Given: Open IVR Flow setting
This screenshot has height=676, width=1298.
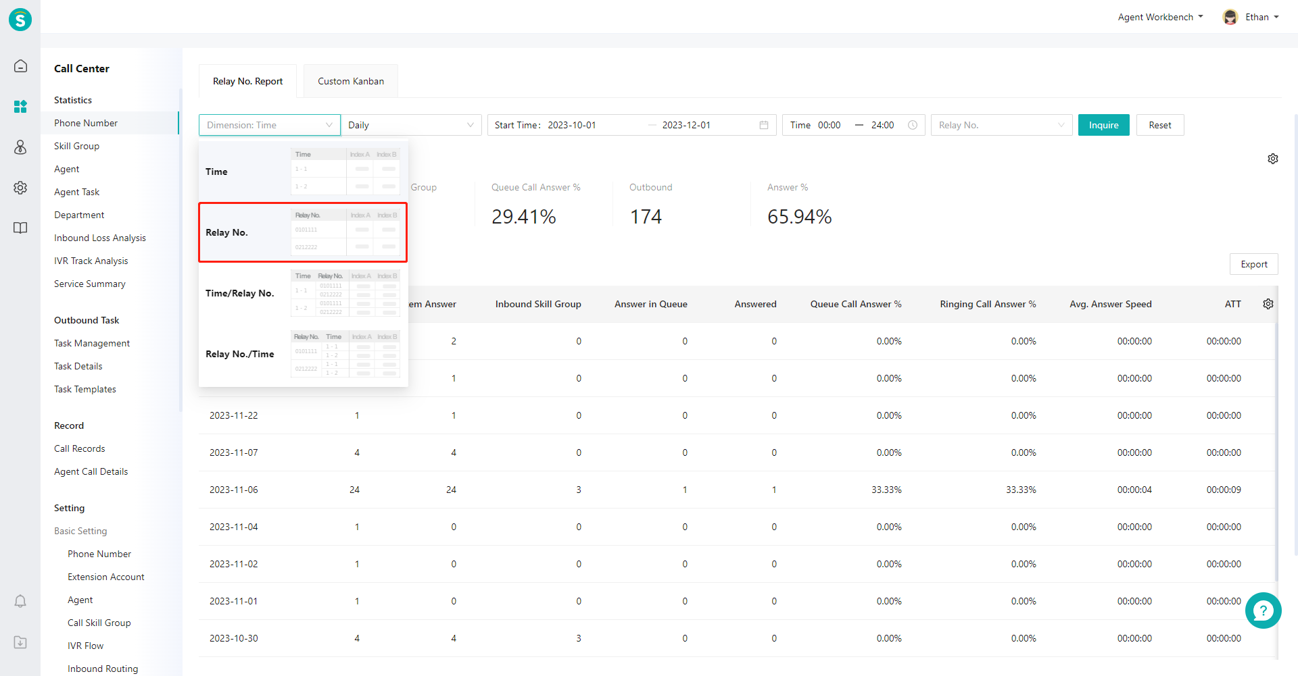Looking at the screenshot, I should 85,646.
